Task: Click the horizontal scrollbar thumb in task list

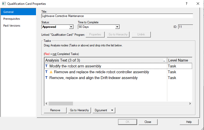Action: tap(61, 103)
